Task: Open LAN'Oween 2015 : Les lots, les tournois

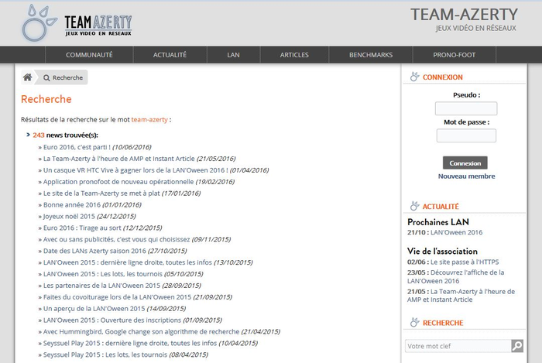Action: (x=103, y=274)
